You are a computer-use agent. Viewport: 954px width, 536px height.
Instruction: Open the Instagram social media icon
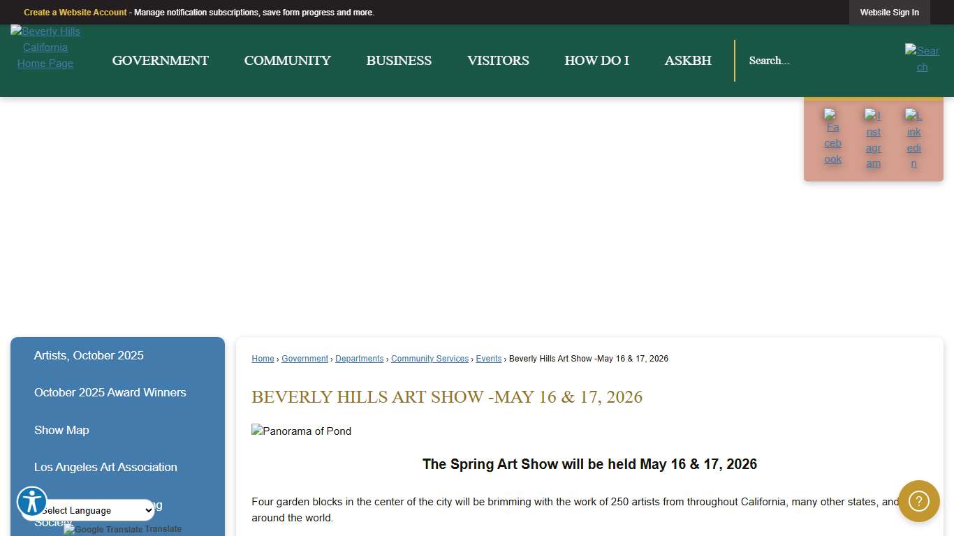pyautogui.click(x=873, y=137)
